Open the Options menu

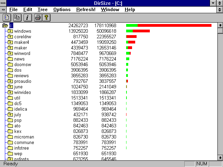[x=61, y=9]
